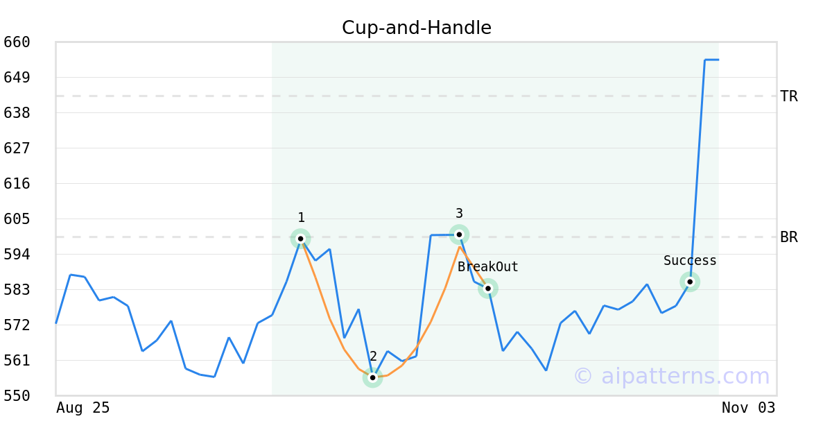Select the BreakOut point marker
This screenshot has width=832, height=437.
[488, 289]
